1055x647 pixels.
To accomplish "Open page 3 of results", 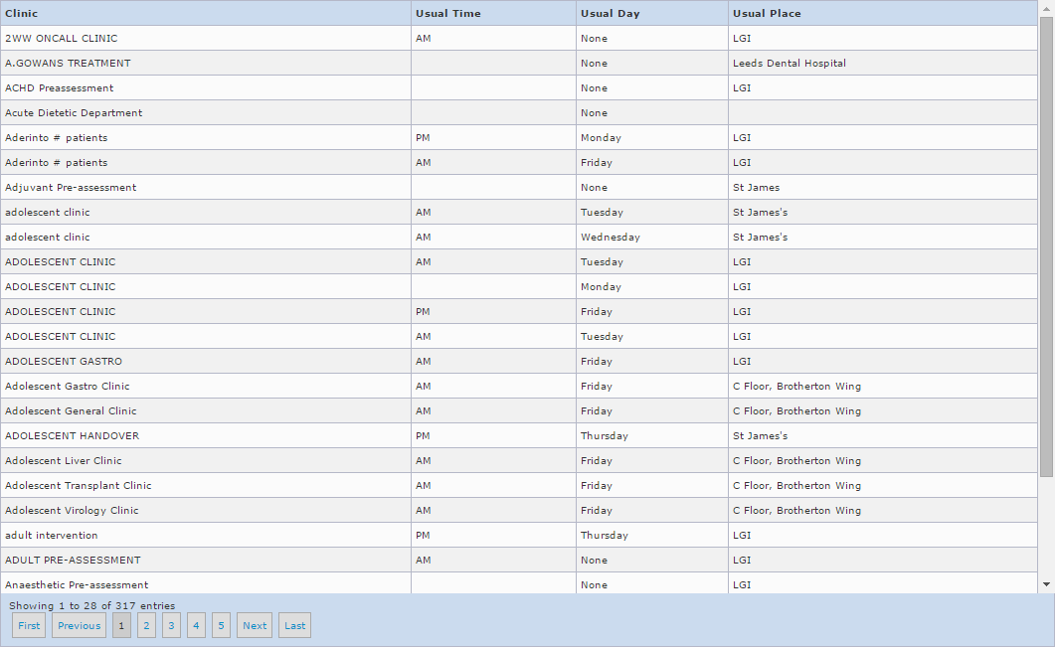I will [171, 625].
